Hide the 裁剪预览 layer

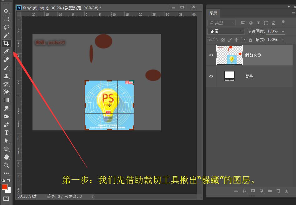tap(211, 55)
